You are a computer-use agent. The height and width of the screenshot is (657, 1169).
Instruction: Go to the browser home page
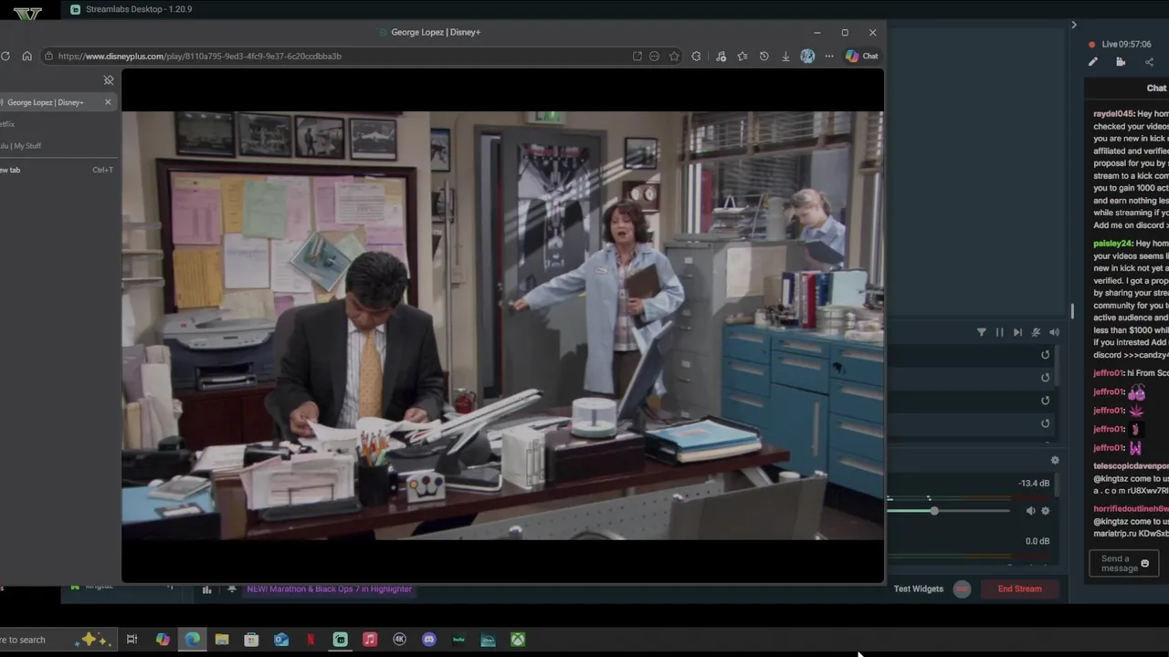coord(26,56)
